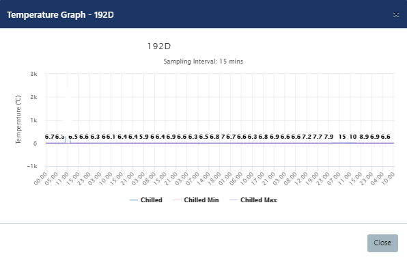Click the 8.9 data point label
This screenshot has height=261, width=407.
coord(364,137)
